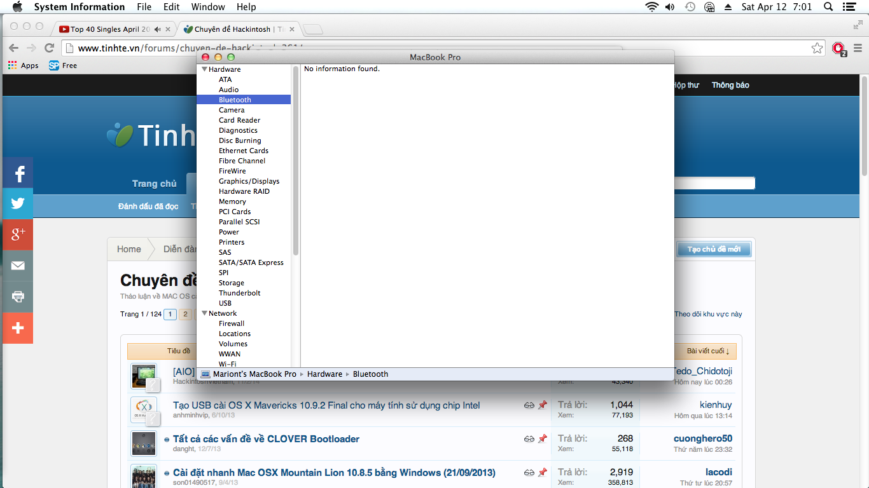Click the Chrome page vertical scrollbar
Viewport: 869px width, 488px height.
[865, 126]
